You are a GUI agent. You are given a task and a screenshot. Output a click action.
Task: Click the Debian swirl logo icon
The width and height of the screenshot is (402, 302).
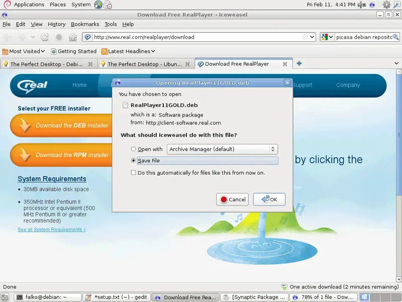coord(7,5)
